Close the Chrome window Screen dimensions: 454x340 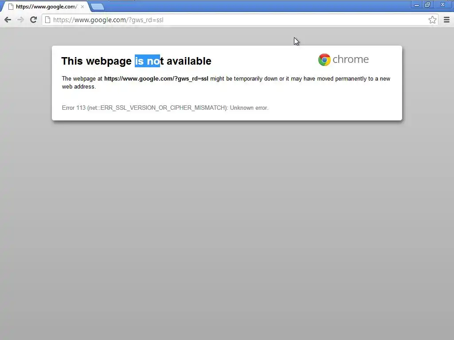coord(443,4)
